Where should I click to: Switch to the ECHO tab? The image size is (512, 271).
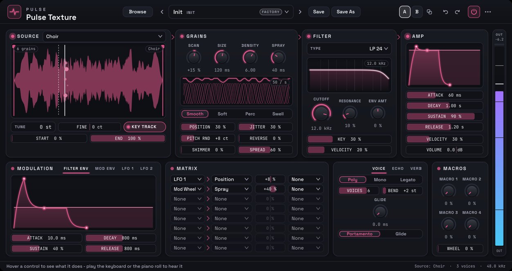point(397,169)
